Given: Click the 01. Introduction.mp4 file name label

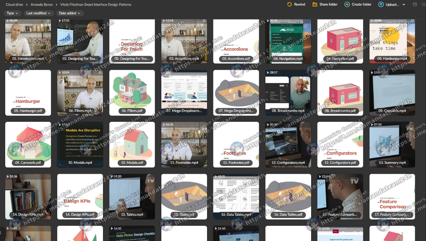Looking at the screenshot, I should pyautogui.click(x=28, y=59).
